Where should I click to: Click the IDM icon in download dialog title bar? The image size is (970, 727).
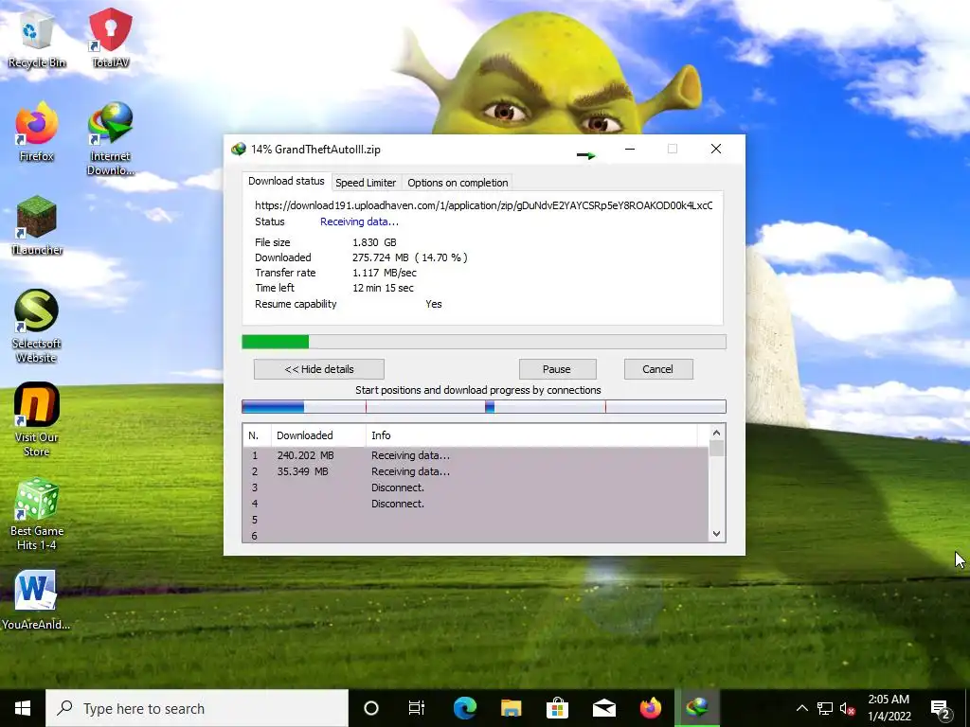pyautogui.click(x=238, y=149)
